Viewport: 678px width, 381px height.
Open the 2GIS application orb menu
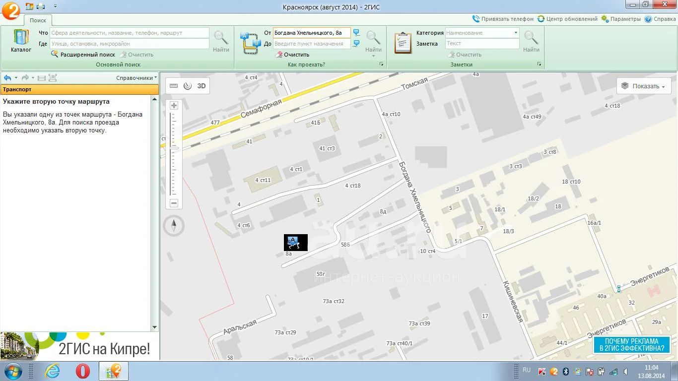pos(10,10)
